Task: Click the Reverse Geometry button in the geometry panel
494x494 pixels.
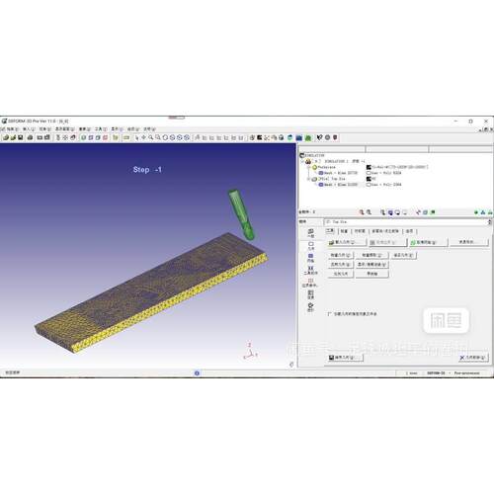Action: [341, 265]
